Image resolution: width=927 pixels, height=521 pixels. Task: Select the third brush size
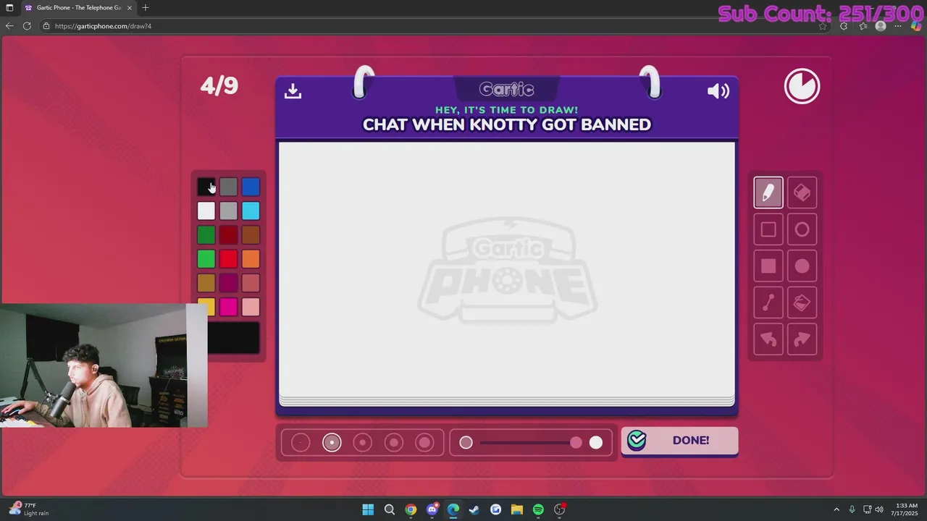coord(363,442)
